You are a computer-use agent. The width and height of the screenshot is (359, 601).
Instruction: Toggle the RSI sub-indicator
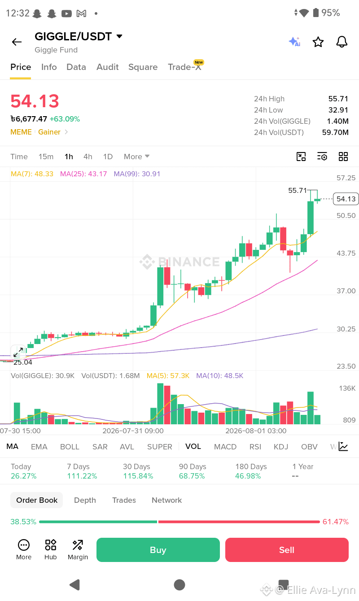coord(255,447)
